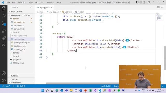Open the Search view in activity bar

click(4, 16)
